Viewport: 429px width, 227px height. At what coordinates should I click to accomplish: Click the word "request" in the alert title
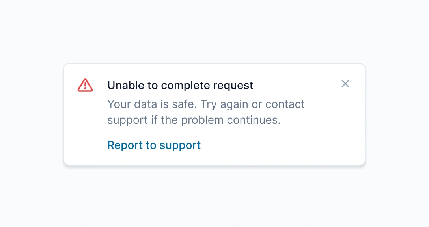[x=233, y=86]
